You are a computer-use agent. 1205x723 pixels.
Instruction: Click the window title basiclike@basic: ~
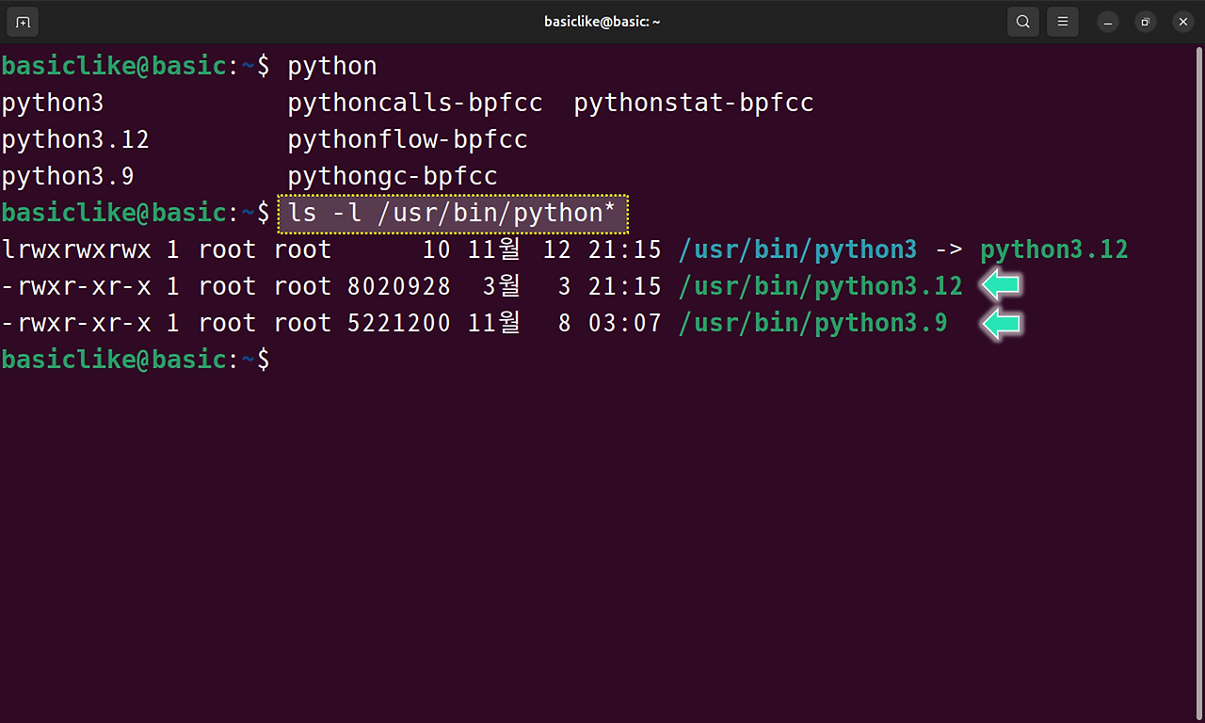pyautogui.click(x=602, y=22)
